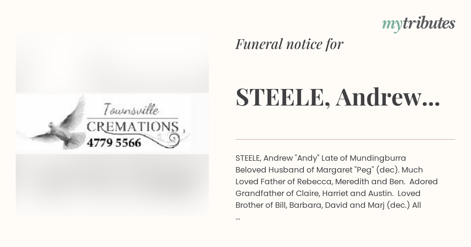Select the "Funeral notice for" heading

pyautogui.click(x=289, y=44)
